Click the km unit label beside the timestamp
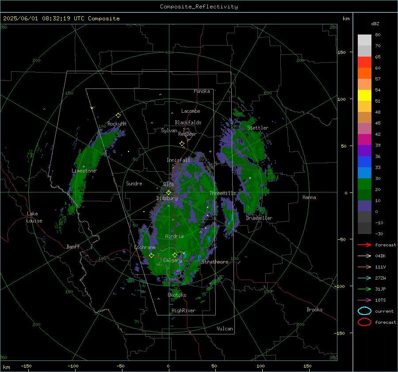Viewport: 398px width, 372px height. click(x=346, y=19)
